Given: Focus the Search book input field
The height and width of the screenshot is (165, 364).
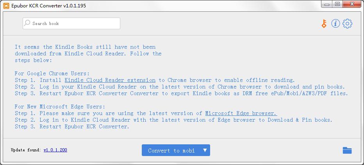Looking at the screenshot, I should point(74,23).
